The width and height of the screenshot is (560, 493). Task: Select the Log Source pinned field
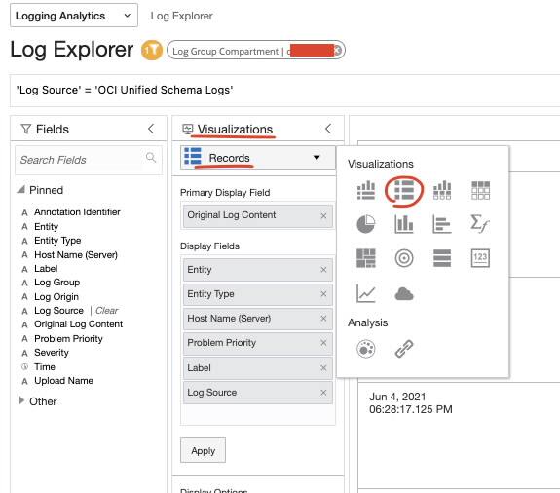click(x=58, y=311)
